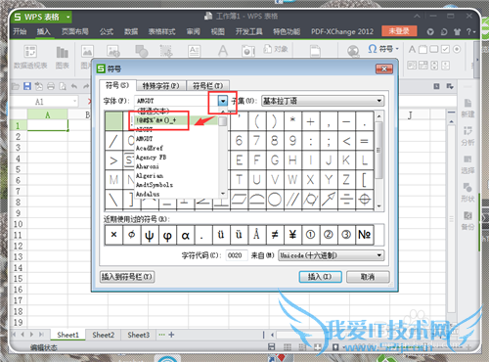Close the 符号 dialog
This screenshot has height=362, width=489.
coord(384,68)
